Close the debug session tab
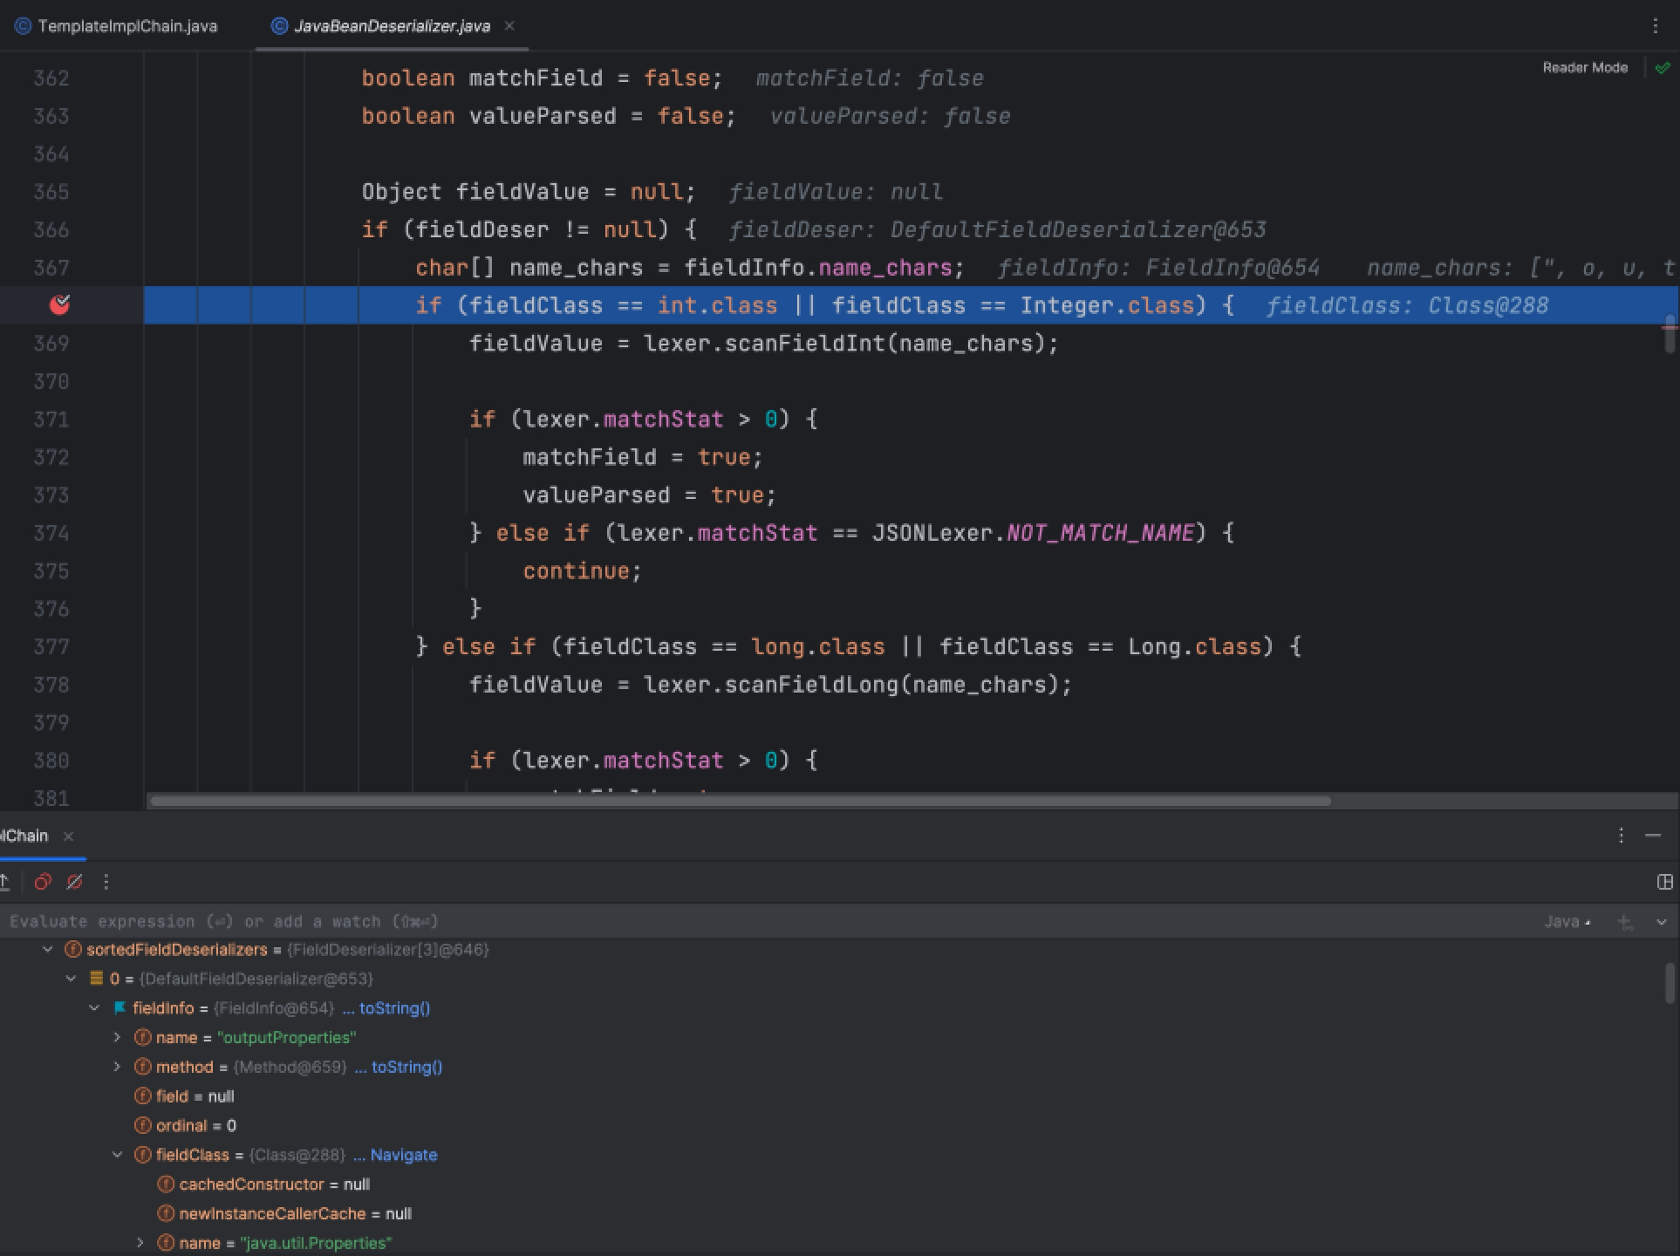The width and height of the screenshot is (1680, 1256). point(69,836)
